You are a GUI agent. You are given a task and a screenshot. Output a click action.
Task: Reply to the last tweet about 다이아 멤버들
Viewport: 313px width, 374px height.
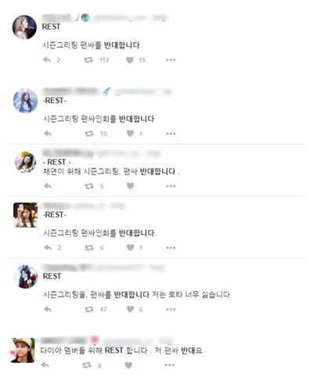(45, 365)
